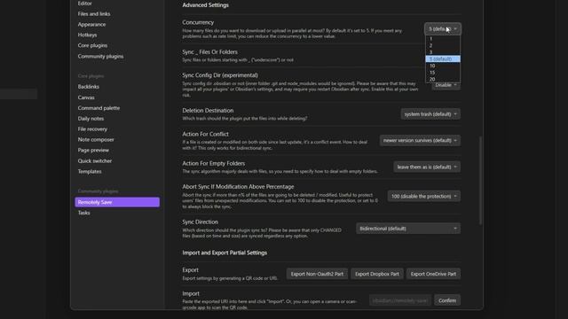Viewport: 568px width, 319px height.
Task: Open Quick switcher settings
Action: tap(95, 160)
